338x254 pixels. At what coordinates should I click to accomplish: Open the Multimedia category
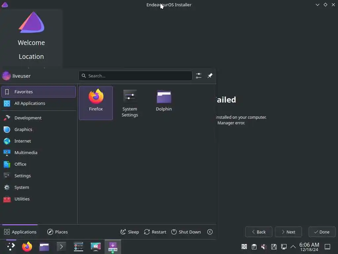coord(39,153)
